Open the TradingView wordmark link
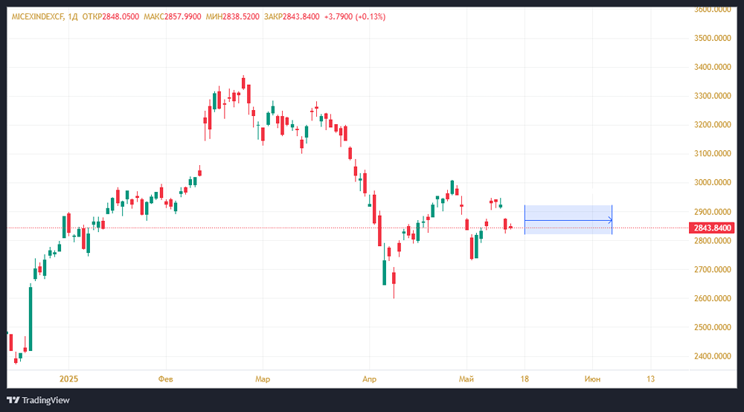The height and width of the screenshot is (412, 744). pyautogui.click(x=45, y=400)
